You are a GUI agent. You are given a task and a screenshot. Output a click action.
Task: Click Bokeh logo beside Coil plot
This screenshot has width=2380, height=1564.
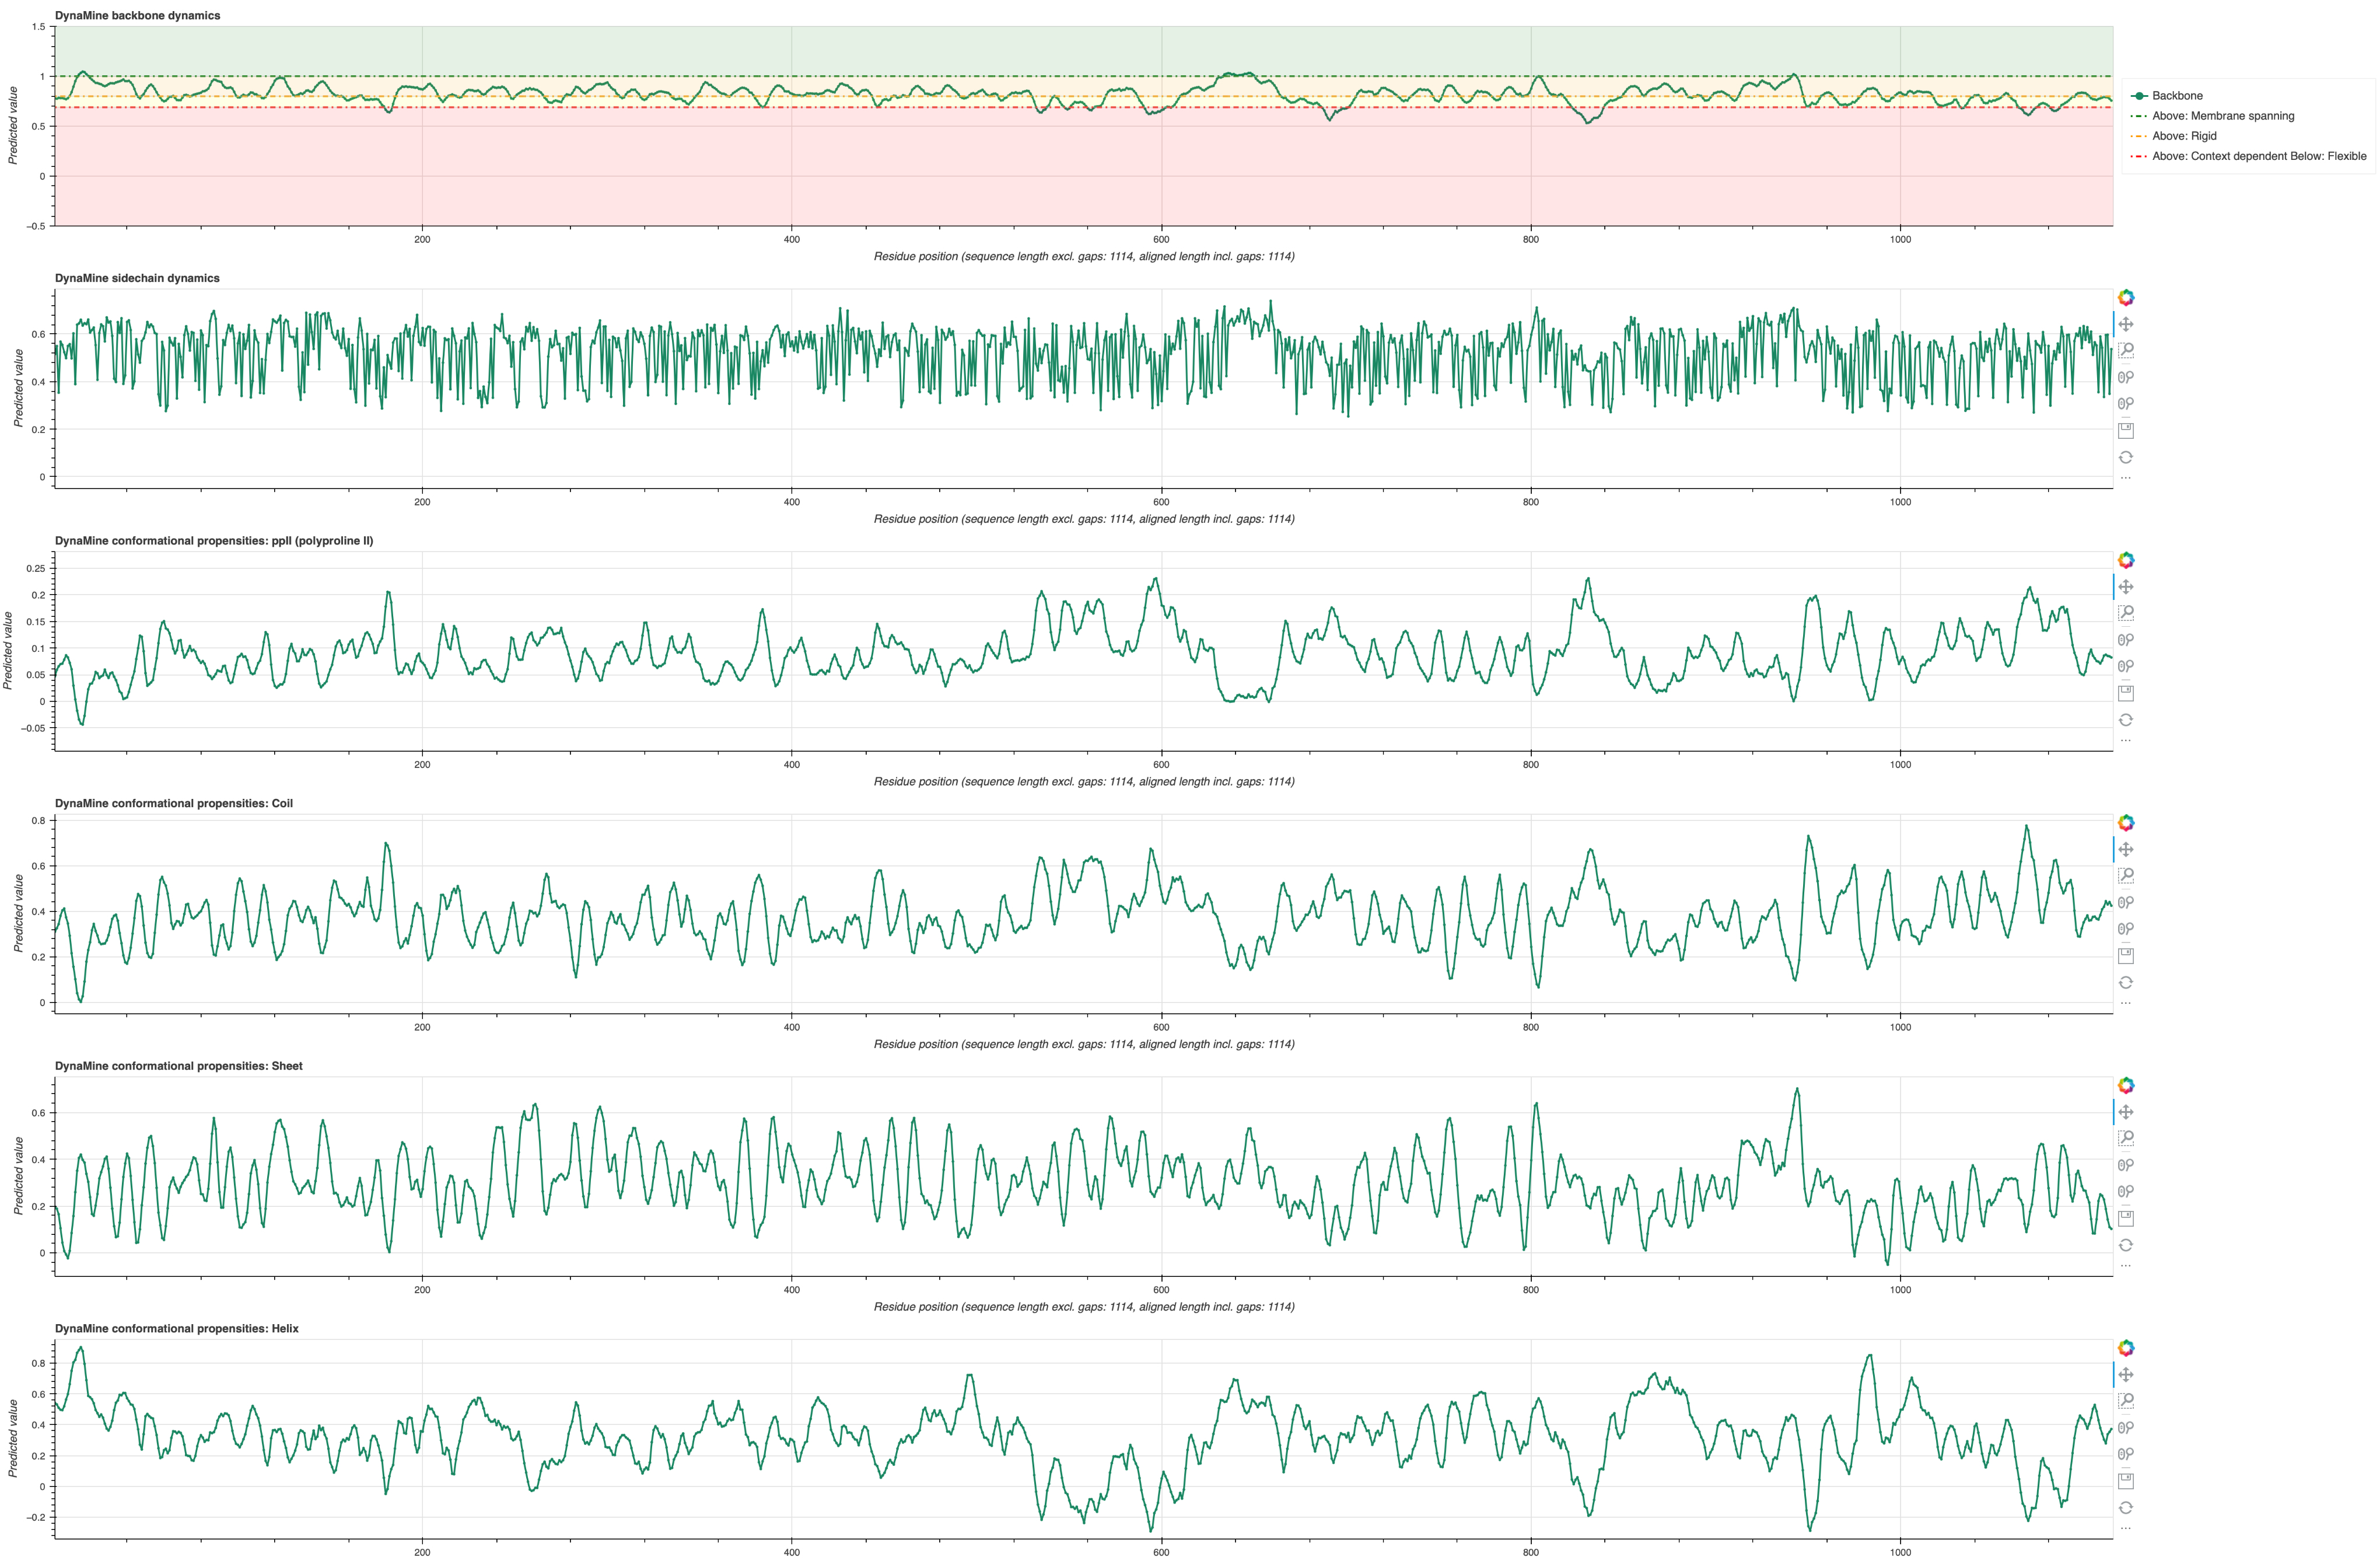point(2125,822)
